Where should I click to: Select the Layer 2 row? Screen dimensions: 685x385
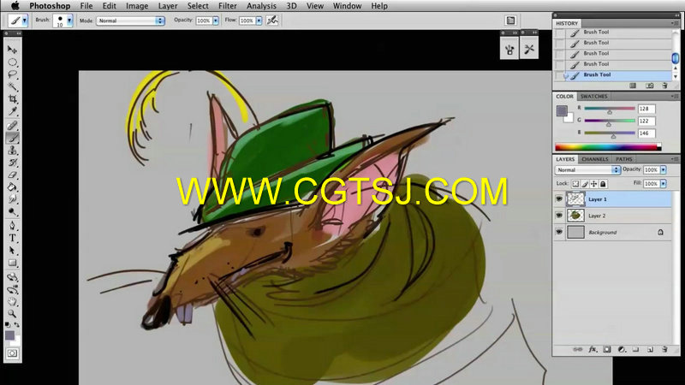(612, 216)
